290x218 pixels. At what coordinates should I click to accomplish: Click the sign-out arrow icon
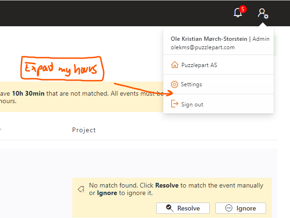[x=175, y=104]
